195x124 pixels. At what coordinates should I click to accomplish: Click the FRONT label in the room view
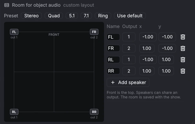[x=54, y=35]
